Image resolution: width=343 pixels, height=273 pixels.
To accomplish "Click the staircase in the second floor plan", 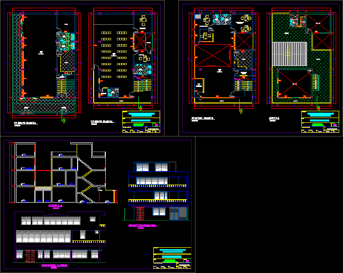I will coord(142,86).
